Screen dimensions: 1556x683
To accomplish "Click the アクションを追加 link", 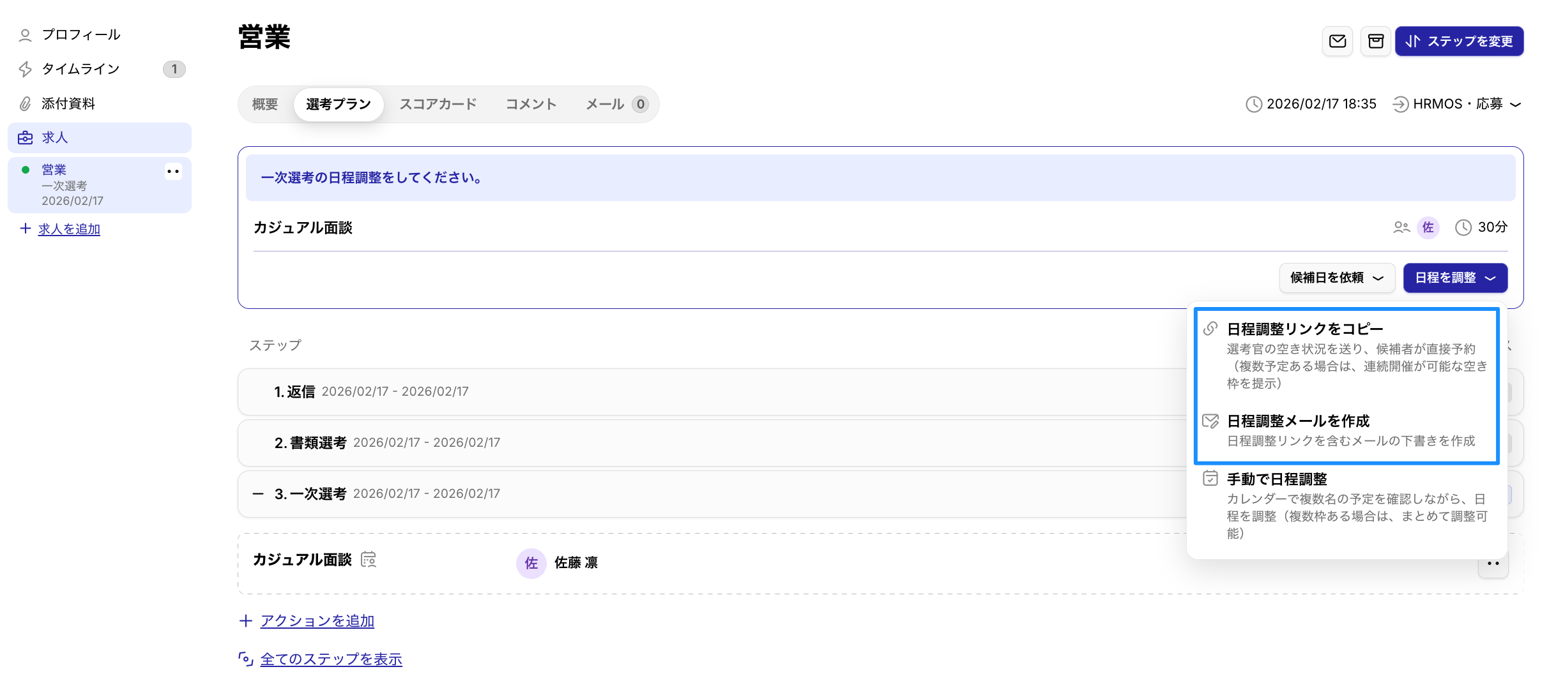I will 317,620.
